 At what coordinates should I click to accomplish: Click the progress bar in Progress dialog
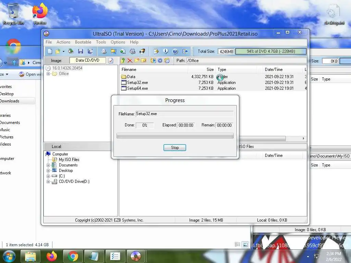pyautogui.click(x=175, y=136)
